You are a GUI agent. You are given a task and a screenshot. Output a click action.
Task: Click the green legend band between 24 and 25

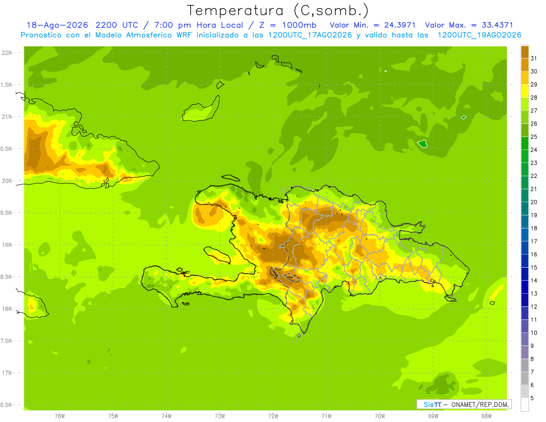pos(525,143)
